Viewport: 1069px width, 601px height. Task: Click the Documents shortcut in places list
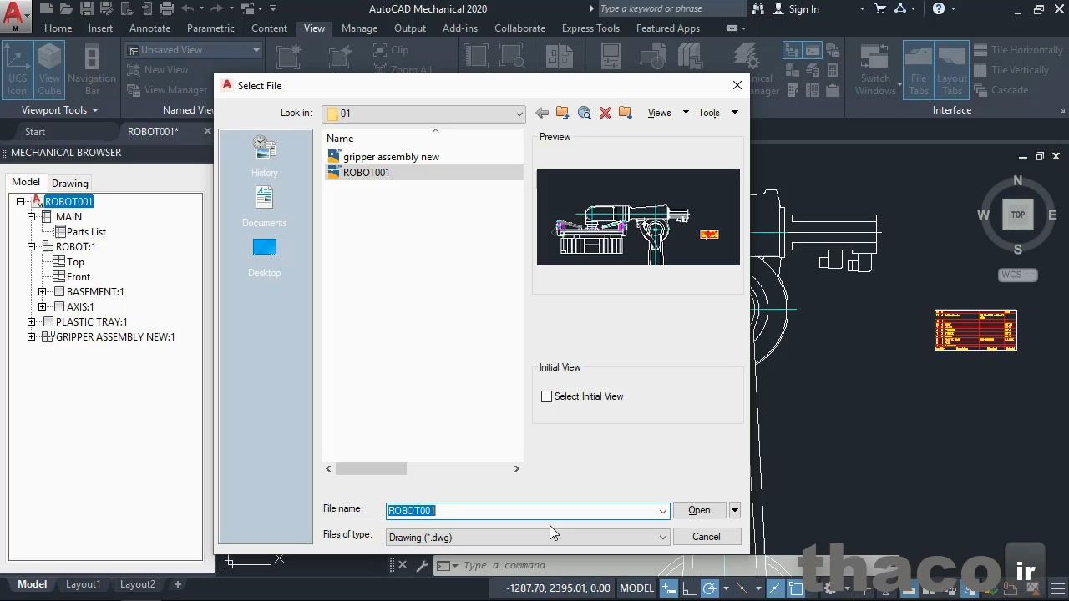[x=264, y=207]
